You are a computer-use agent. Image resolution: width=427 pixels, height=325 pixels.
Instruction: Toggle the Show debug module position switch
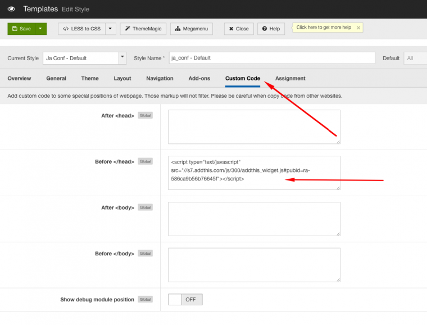pos(185,300)
